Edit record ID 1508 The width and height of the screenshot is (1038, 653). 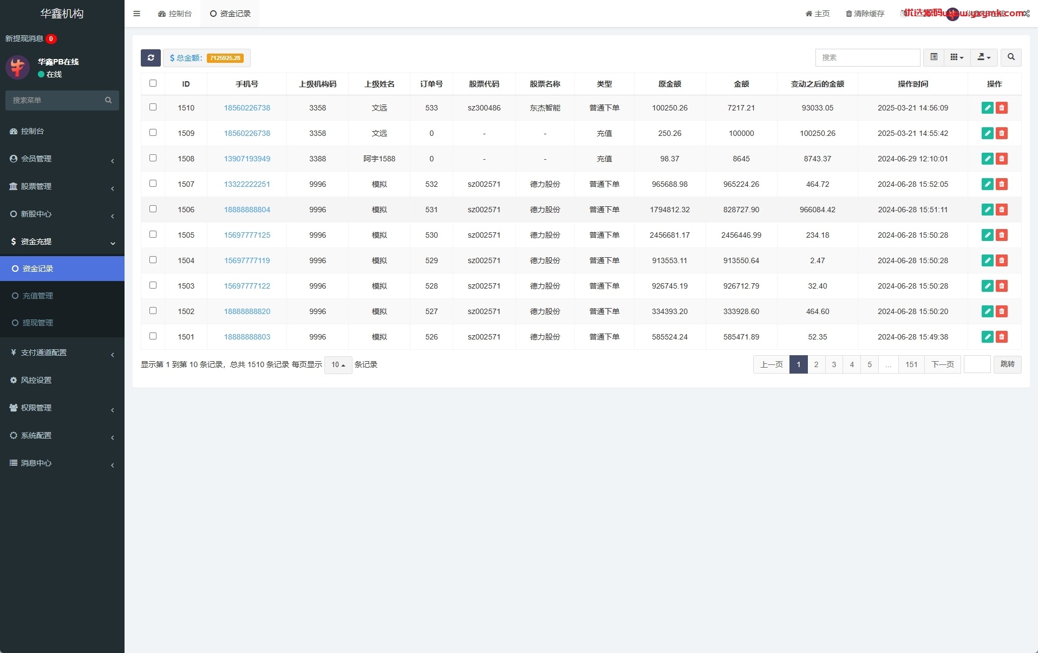coord(988,159)
